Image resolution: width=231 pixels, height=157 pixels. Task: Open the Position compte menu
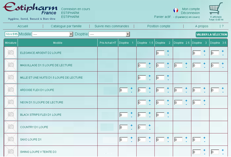tap(159, 26)
